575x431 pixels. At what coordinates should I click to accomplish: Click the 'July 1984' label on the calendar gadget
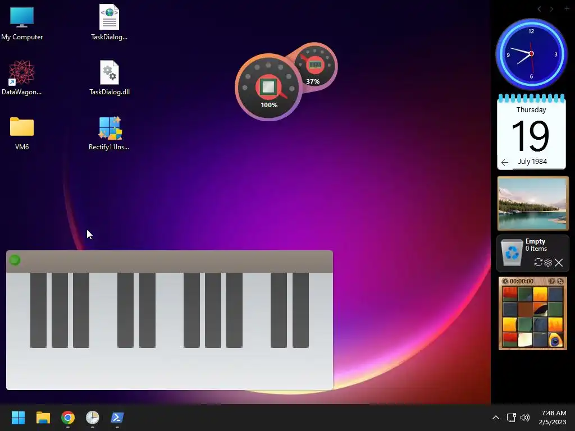532,162
